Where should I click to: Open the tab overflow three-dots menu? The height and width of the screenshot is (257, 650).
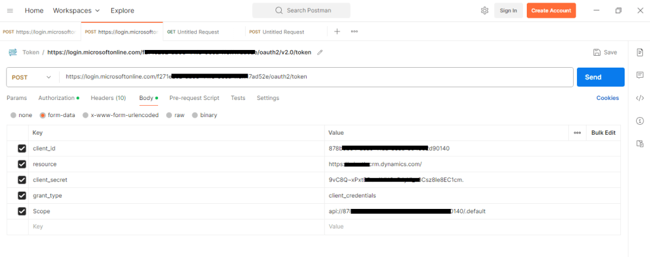pyautogui.click(x=354, y=32)
